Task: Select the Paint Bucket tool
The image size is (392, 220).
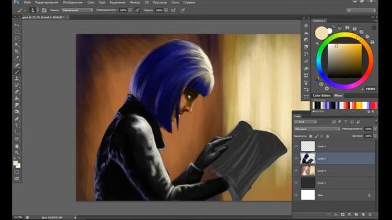Action: pos(17,98)
